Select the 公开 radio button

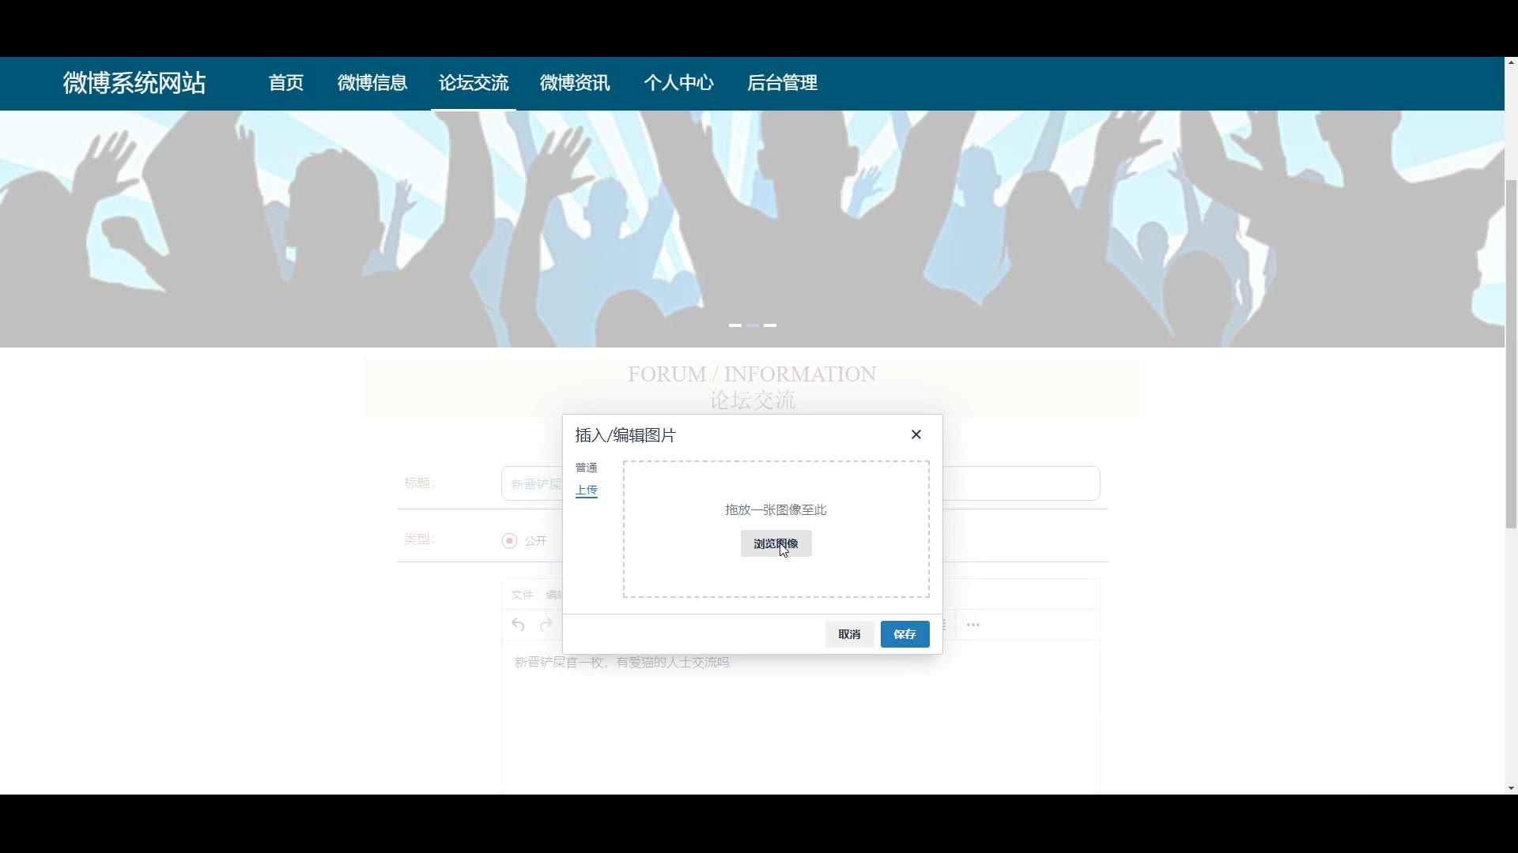pos(509,541)
